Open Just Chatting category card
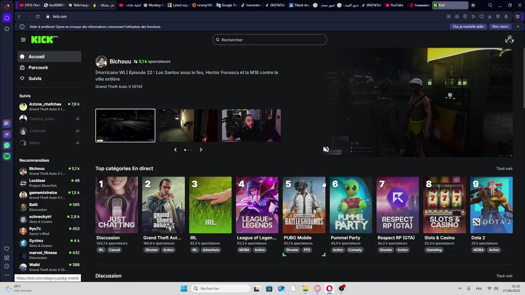 (x=116, y=205)
